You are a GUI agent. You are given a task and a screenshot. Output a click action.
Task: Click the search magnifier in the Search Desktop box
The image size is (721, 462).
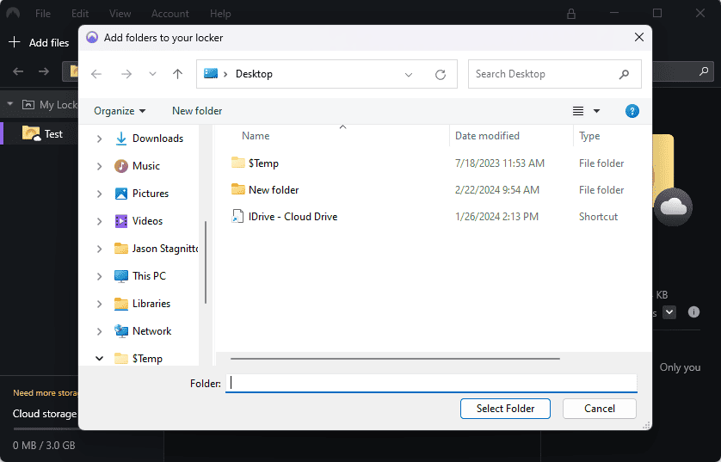click(624, 74)
